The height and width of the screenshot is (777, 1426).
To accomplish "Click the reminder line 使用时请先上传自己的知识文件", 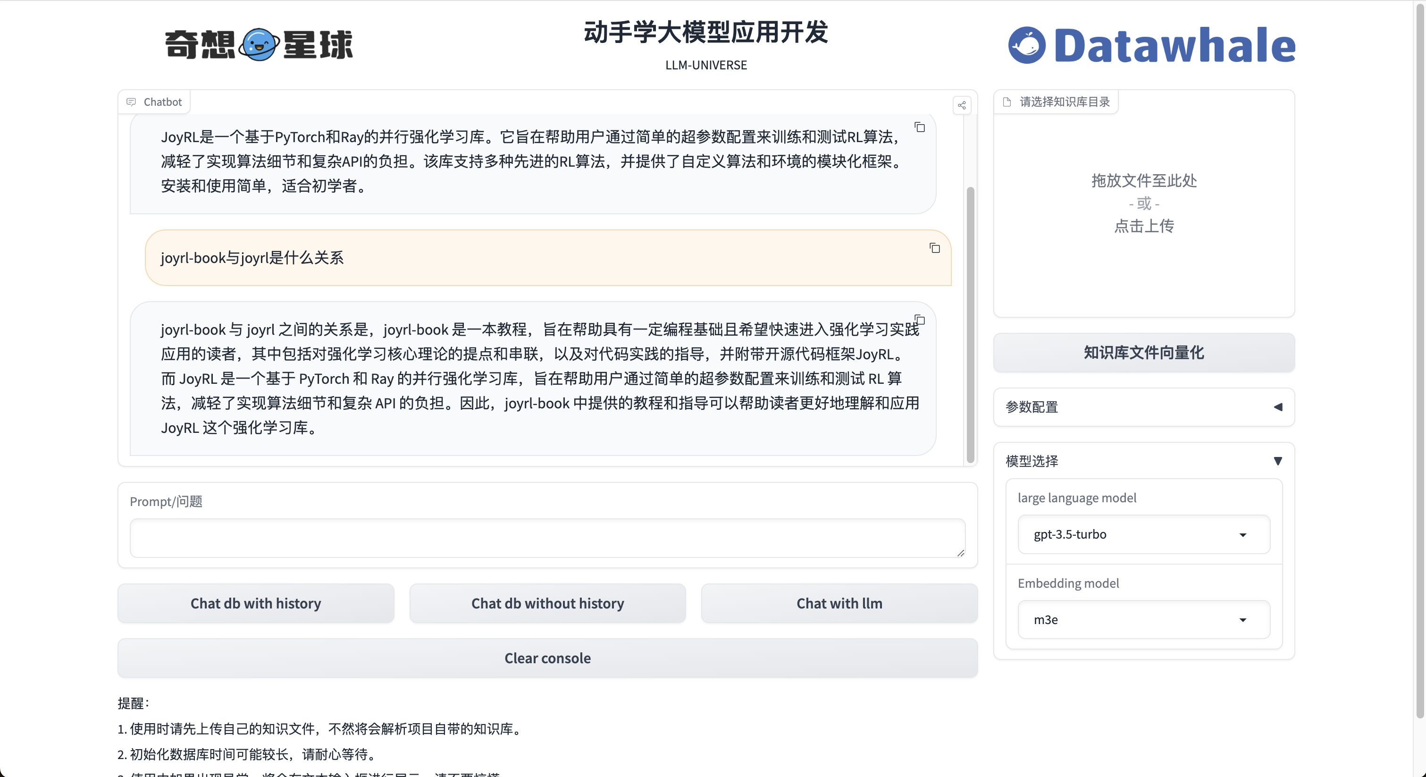I will tap(319, 729).
